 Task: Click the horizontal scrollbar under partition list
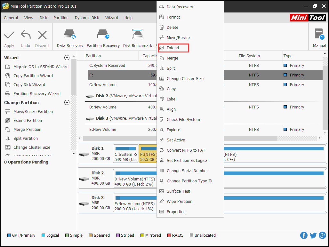(x=180, y=138)
